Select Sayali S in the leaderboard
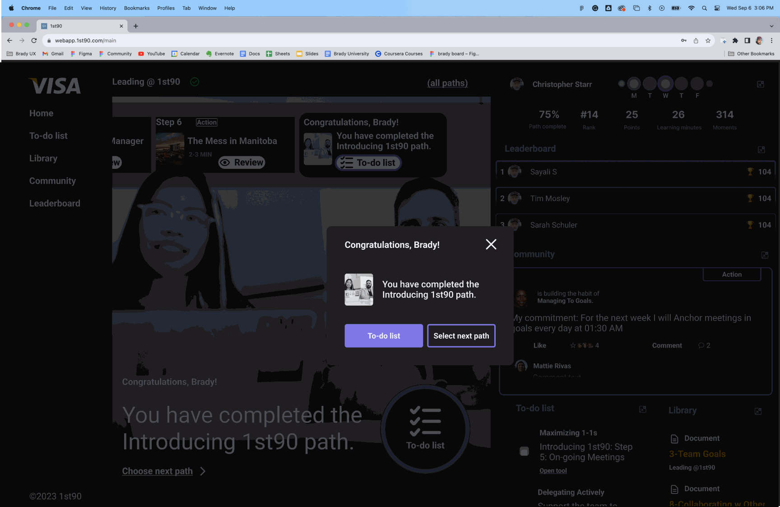Screen dimensions: 780x507 coord(636,172)
